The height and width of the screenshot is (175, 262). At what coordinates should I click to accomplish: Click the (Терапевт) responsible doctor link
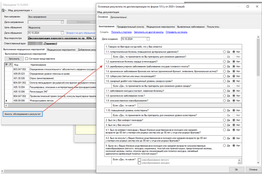click(x=50, y=43)
